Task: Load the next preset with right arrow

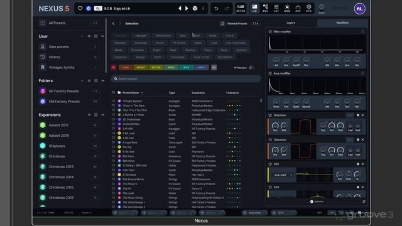Action: pos(187,8)
